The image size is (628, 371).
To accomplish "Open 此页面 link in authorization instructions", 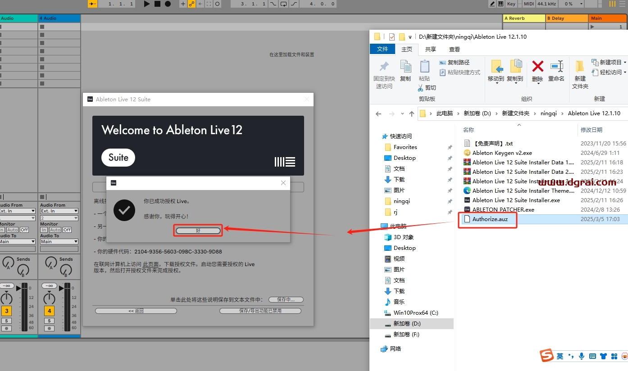I will click(150, 264).
